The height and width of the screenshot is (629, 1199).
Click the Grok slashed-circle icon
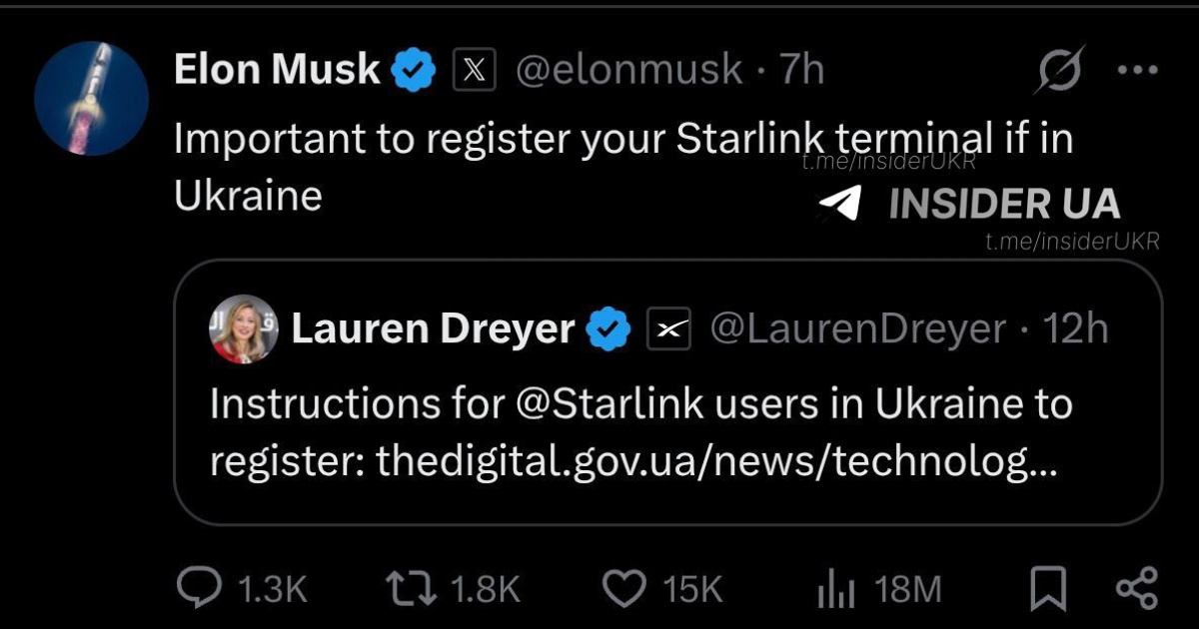pos(1060,71)
